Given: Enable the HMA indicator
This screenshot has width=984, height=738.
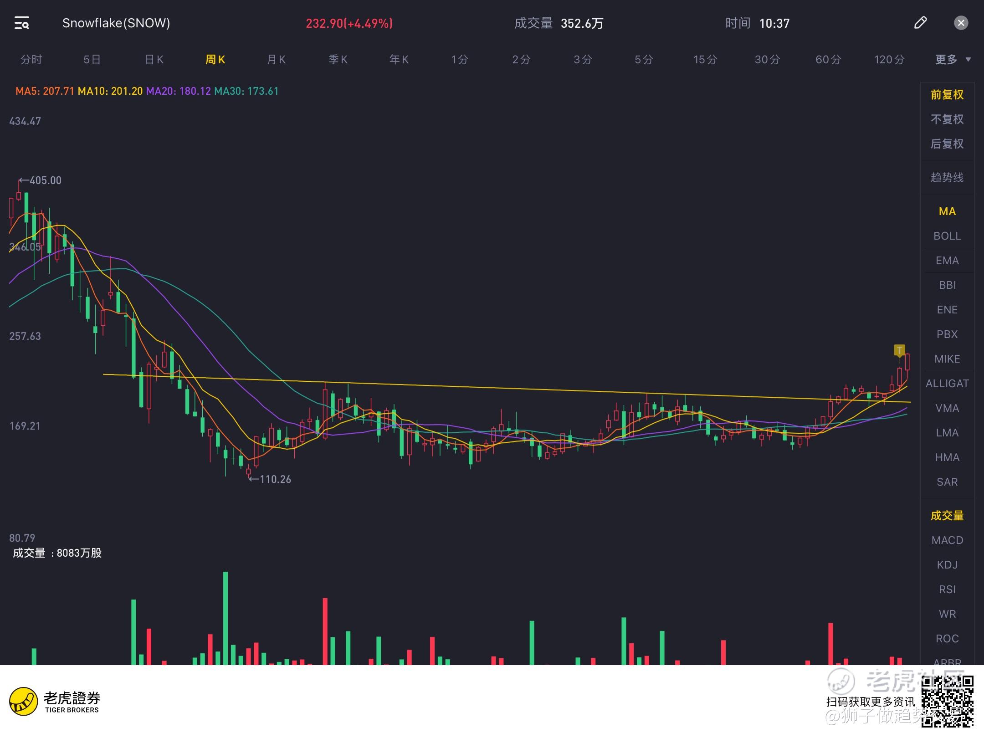Looking at the screenshot, I should (947, 457).
